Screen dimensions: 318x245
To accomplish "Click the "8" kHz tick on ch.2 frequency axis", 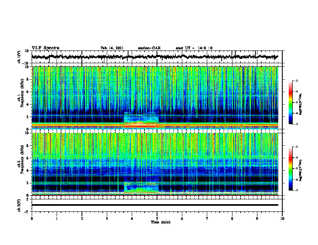I will (x=29, y=146).
